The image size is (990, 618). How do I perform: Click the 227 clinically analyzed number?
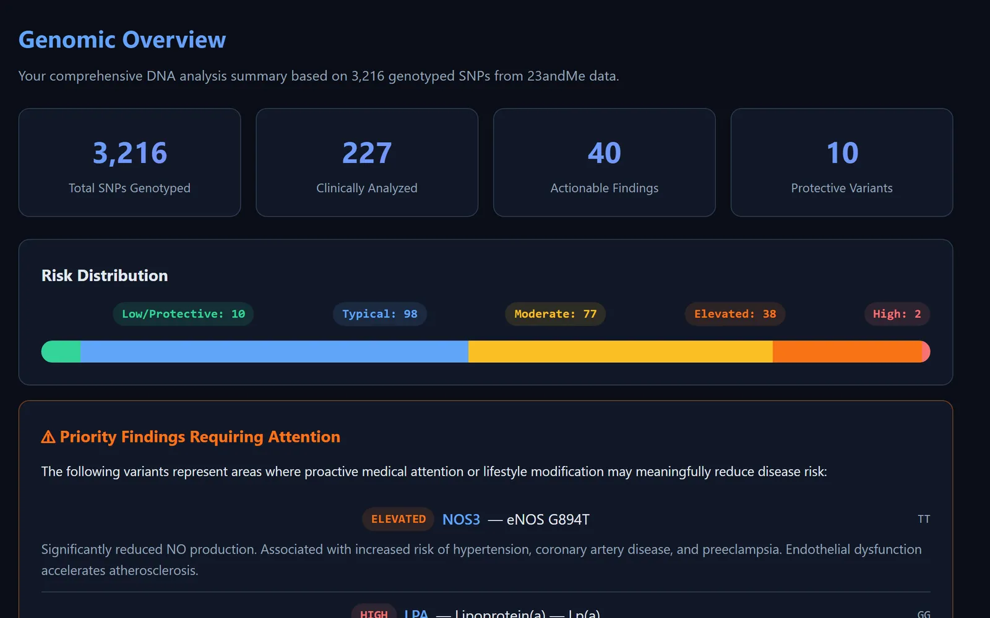click(x=367, y=153)
